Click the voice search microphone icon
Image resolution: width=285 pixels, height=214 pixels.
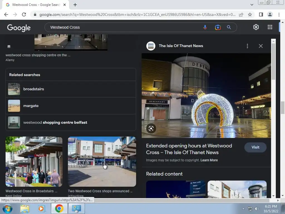205,27
